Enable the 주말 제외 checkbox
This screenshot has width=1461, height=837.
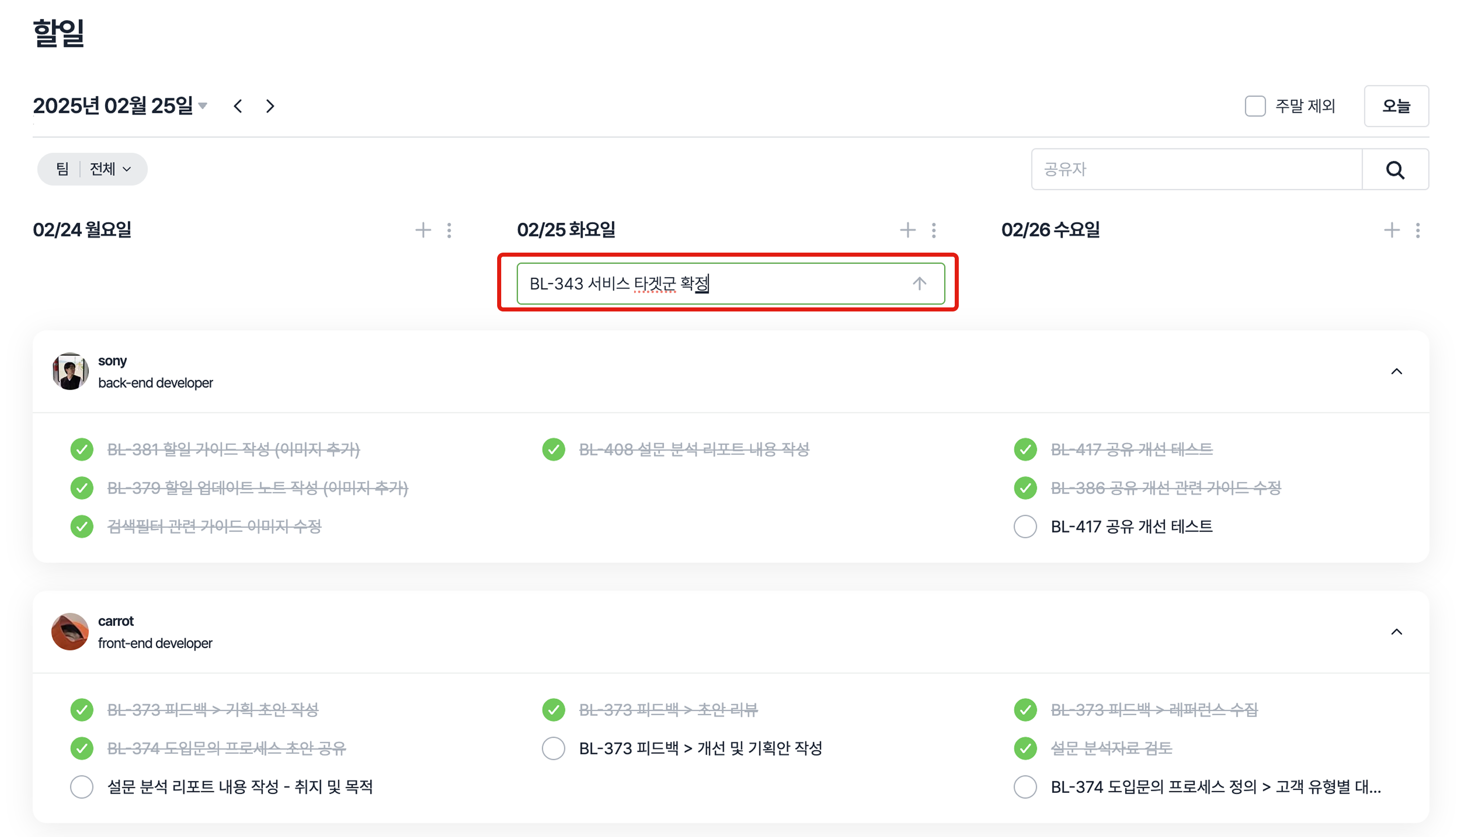(1255, 107)
